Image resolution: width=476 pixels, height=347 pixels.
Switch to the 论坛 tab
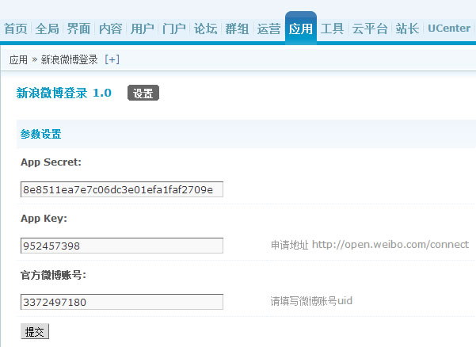point(205,29)
